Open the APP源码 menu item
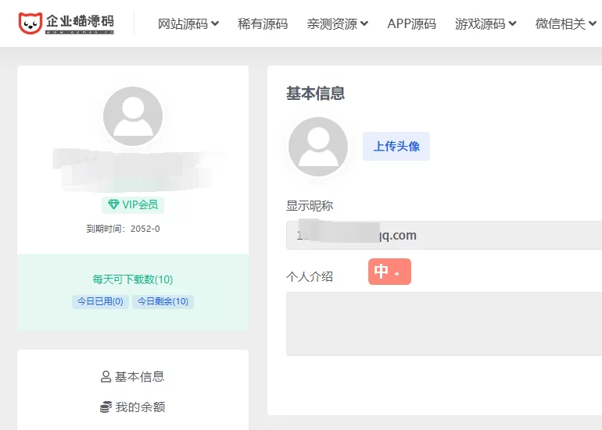602x430 pixels. click(x=411, y=23)
